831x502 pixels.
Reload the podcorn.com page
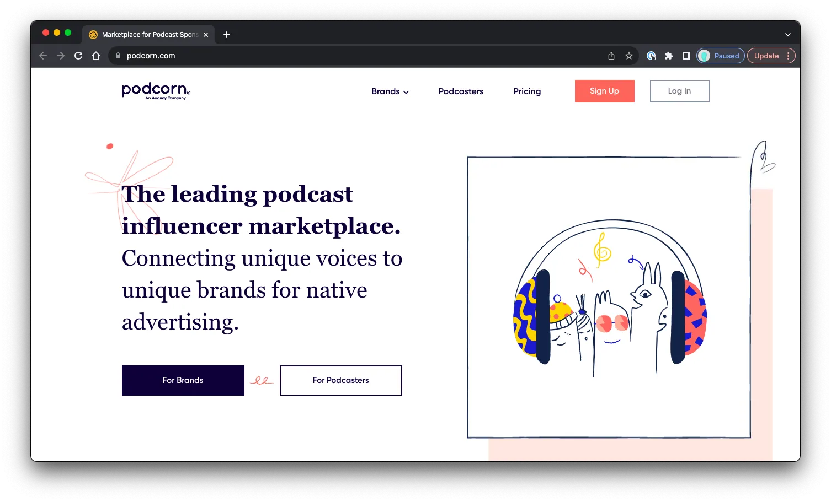(78, 56)
